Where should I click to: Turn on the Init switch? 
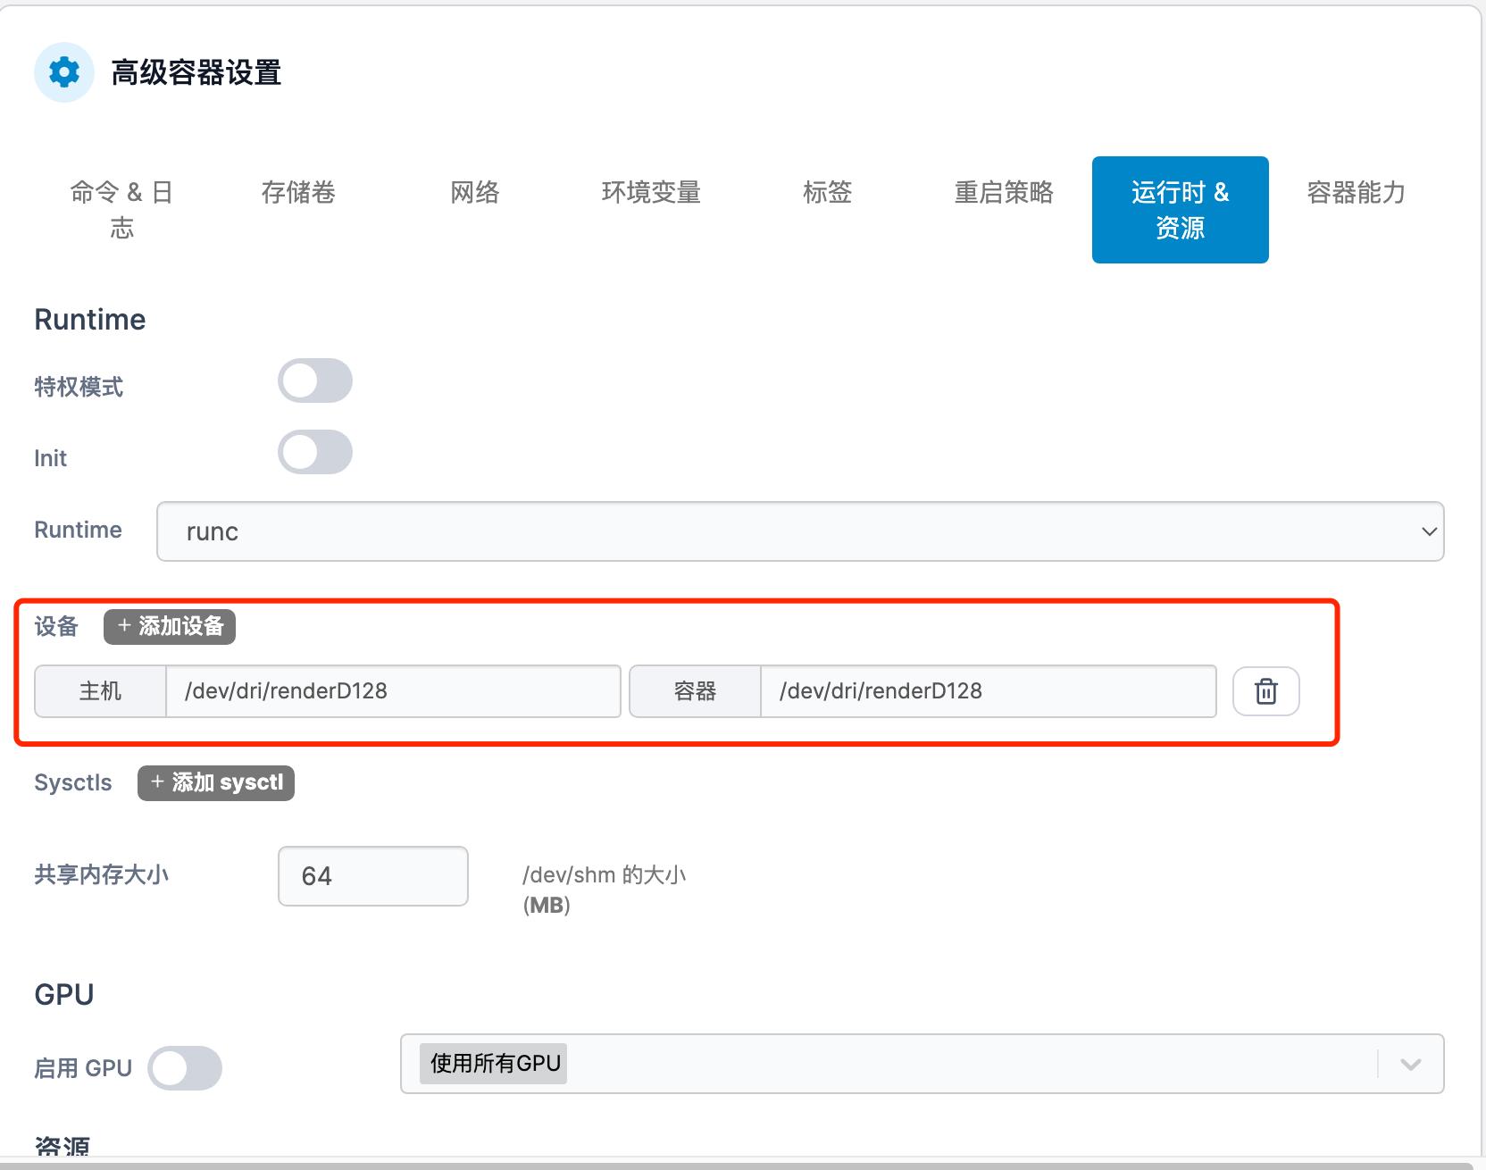coord(314,452)
